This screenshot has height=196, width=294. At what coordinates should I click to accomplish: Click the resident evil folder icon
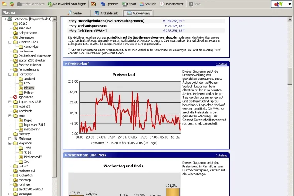[x=15, y=171]
